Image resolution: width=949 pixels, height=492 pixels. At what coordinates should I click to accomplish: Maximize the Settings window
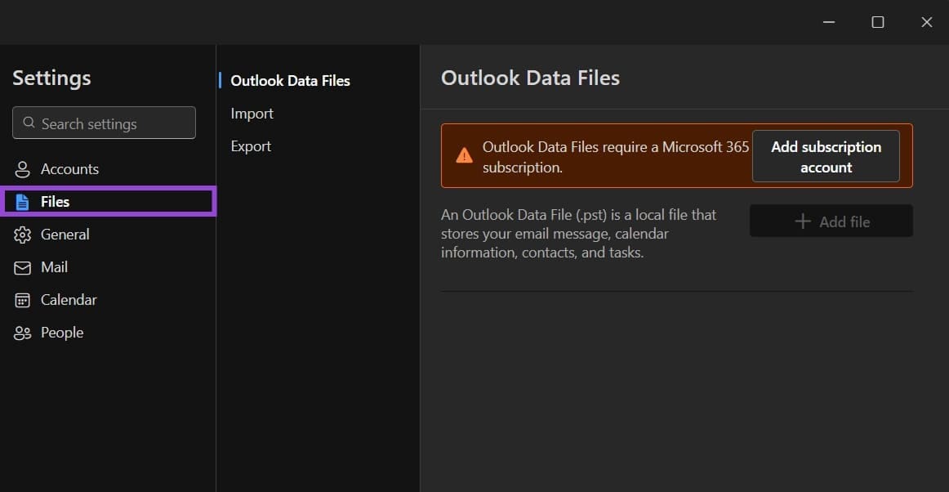click(878, 22)
